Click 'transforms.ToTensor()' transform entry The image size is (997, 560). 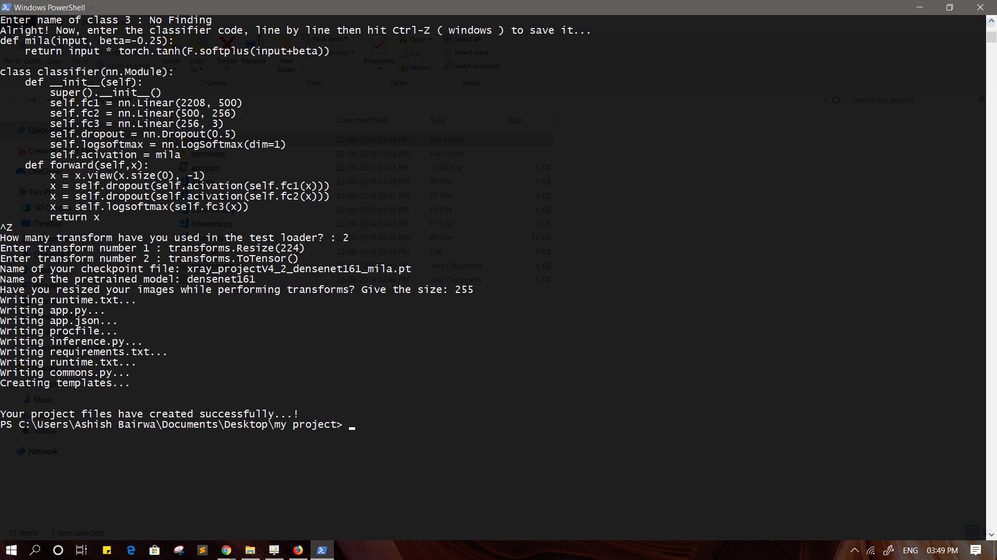pyautogui.click(x=233, y=259)
